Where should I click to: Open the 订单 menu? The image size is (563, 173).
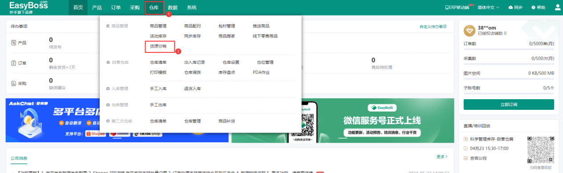coord(116,8)
